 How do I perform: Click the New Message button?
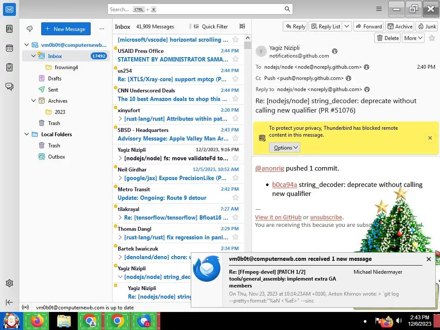tap(66, 29)
